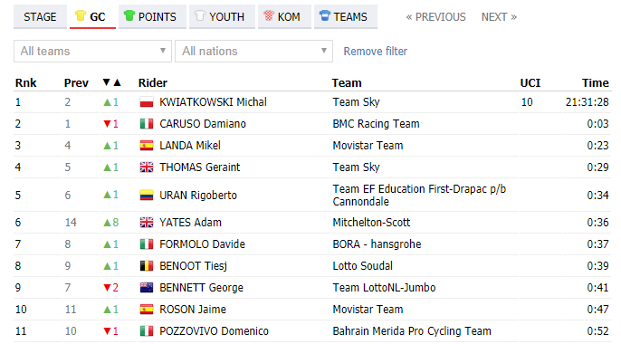Click the Colombian flag beside Uran
The height and width of the screenshot is (344, 621).
pos(147,196)
